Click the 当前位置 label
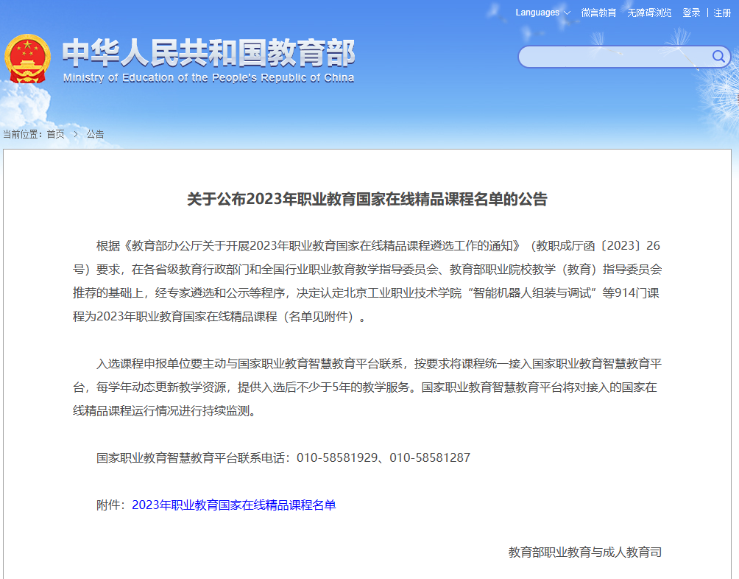The height and width of the screenshot is (579, 739). (x=22, y=134)
